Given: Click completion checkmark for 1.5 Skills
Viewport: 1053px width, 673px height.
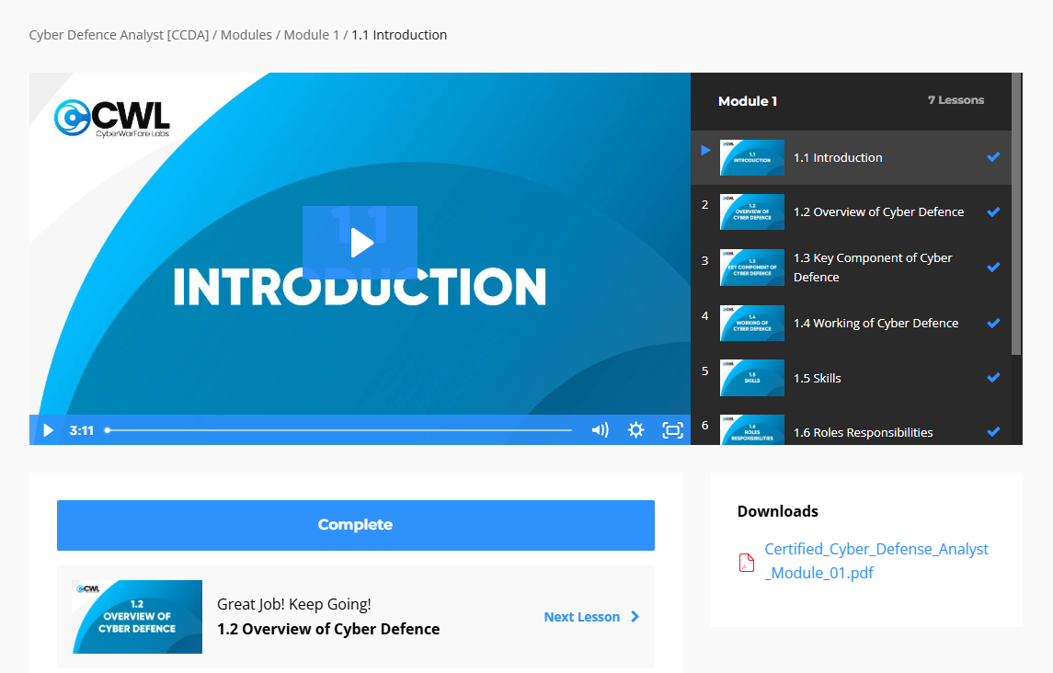Looking at the screenshot, I should coord(993,378).
